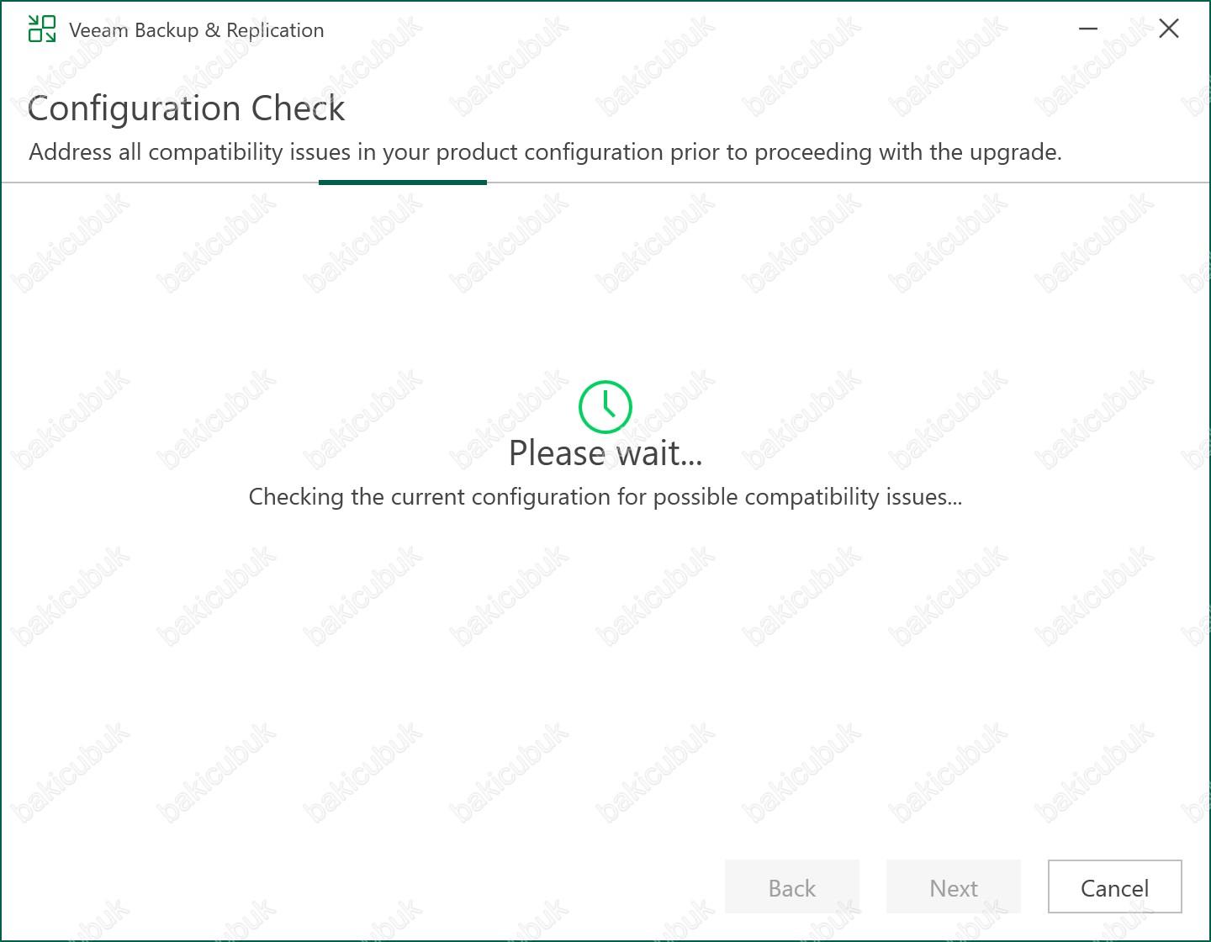The height and width of the screenshot is (942, 1211).
Task: Click the word 'Check' in the heading
Action: coord(299,108)
